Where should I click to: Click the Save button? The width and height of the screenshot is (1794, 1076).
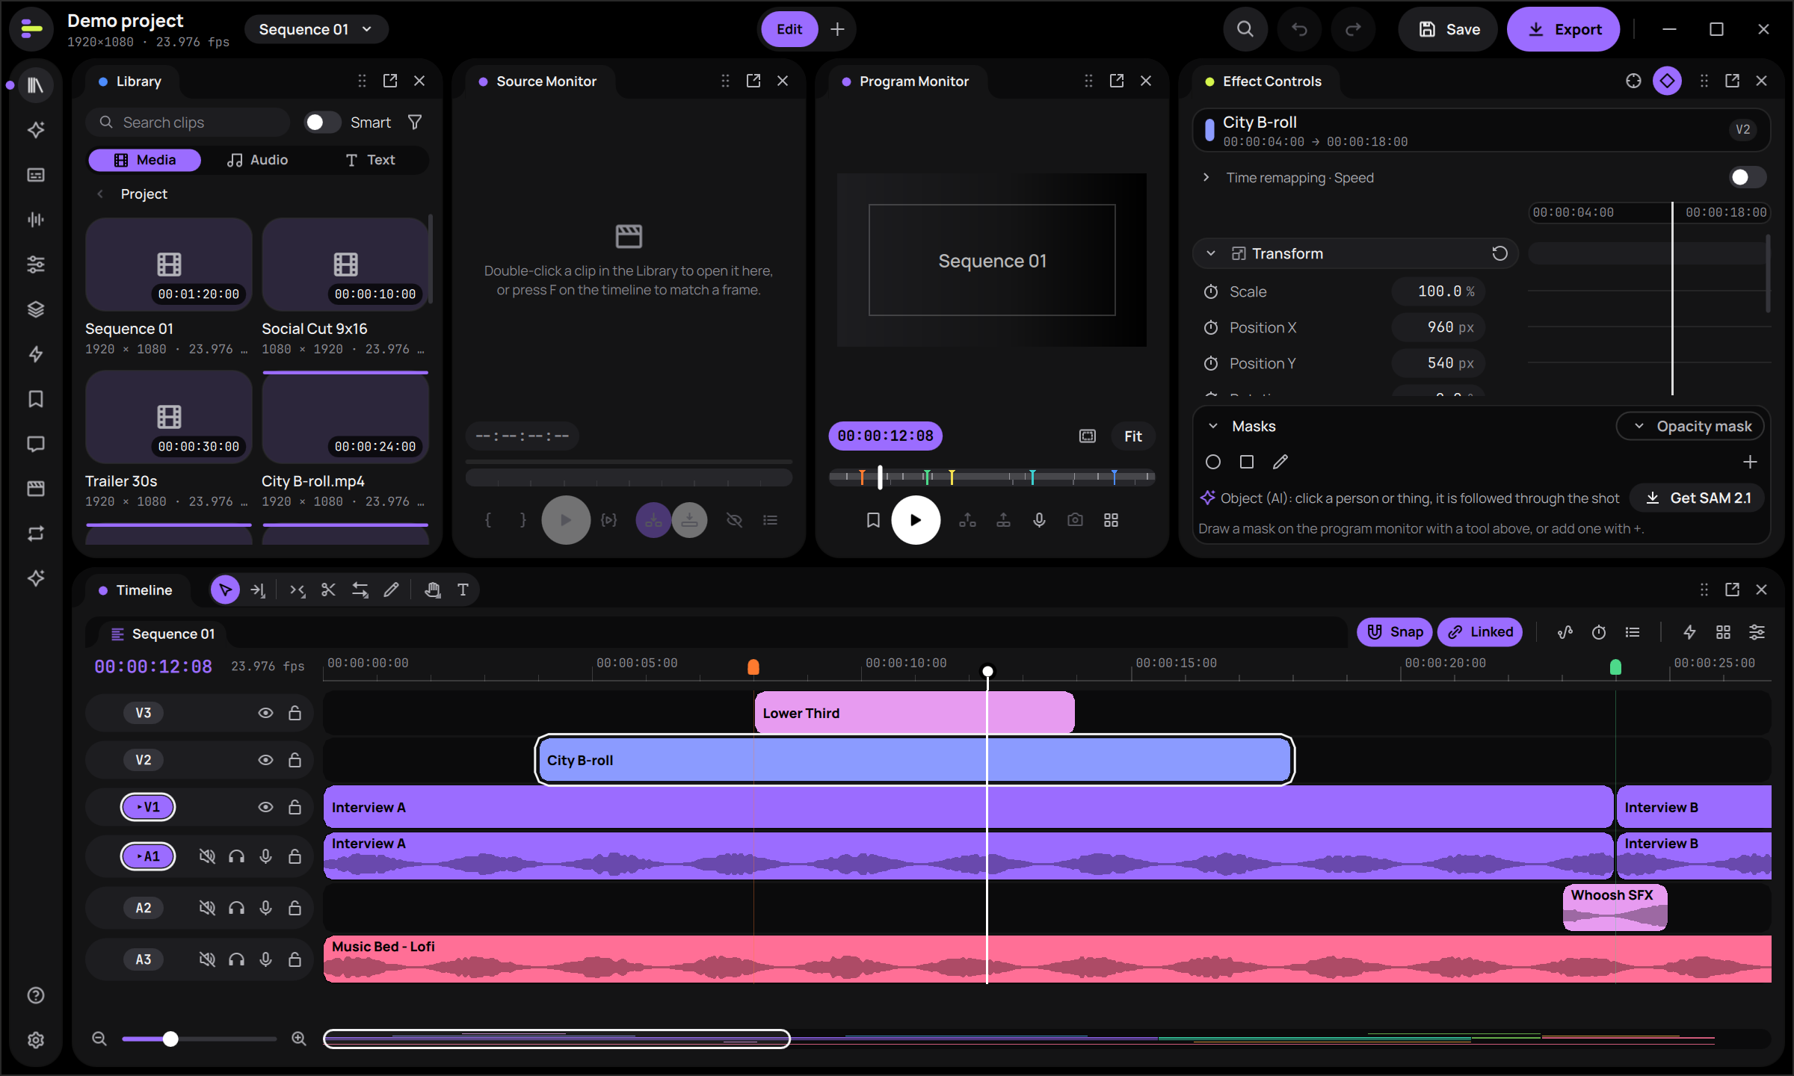click(x=1448, y=29)
